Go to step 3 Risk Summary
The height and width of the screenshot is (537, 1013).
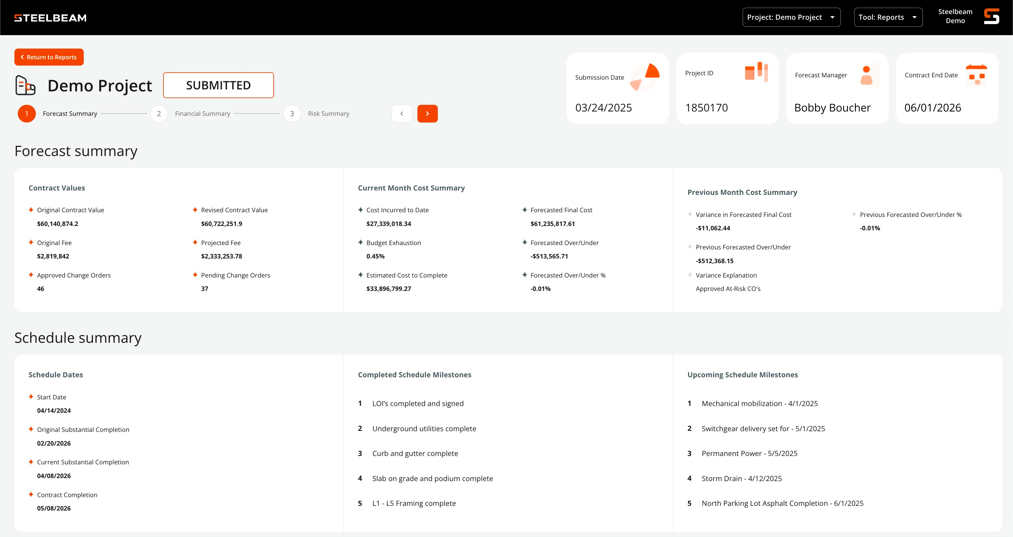tap(292, 113)
